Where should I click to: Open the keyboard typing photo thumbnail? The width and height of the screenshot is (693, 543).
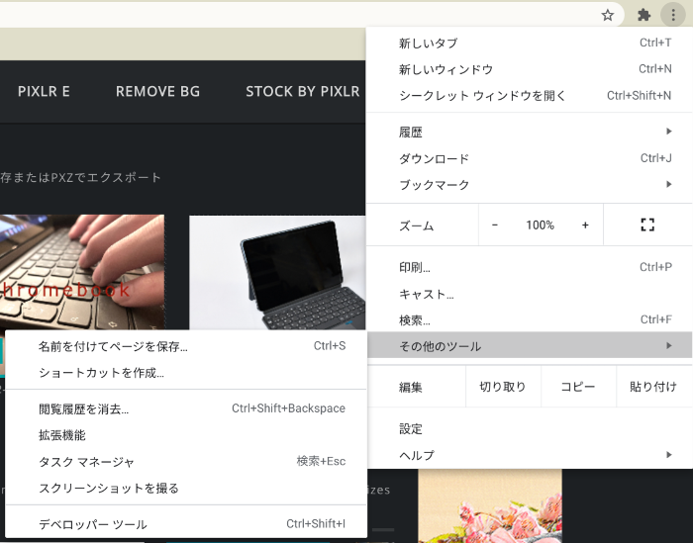pyautogui.click(x=82, y=272)
